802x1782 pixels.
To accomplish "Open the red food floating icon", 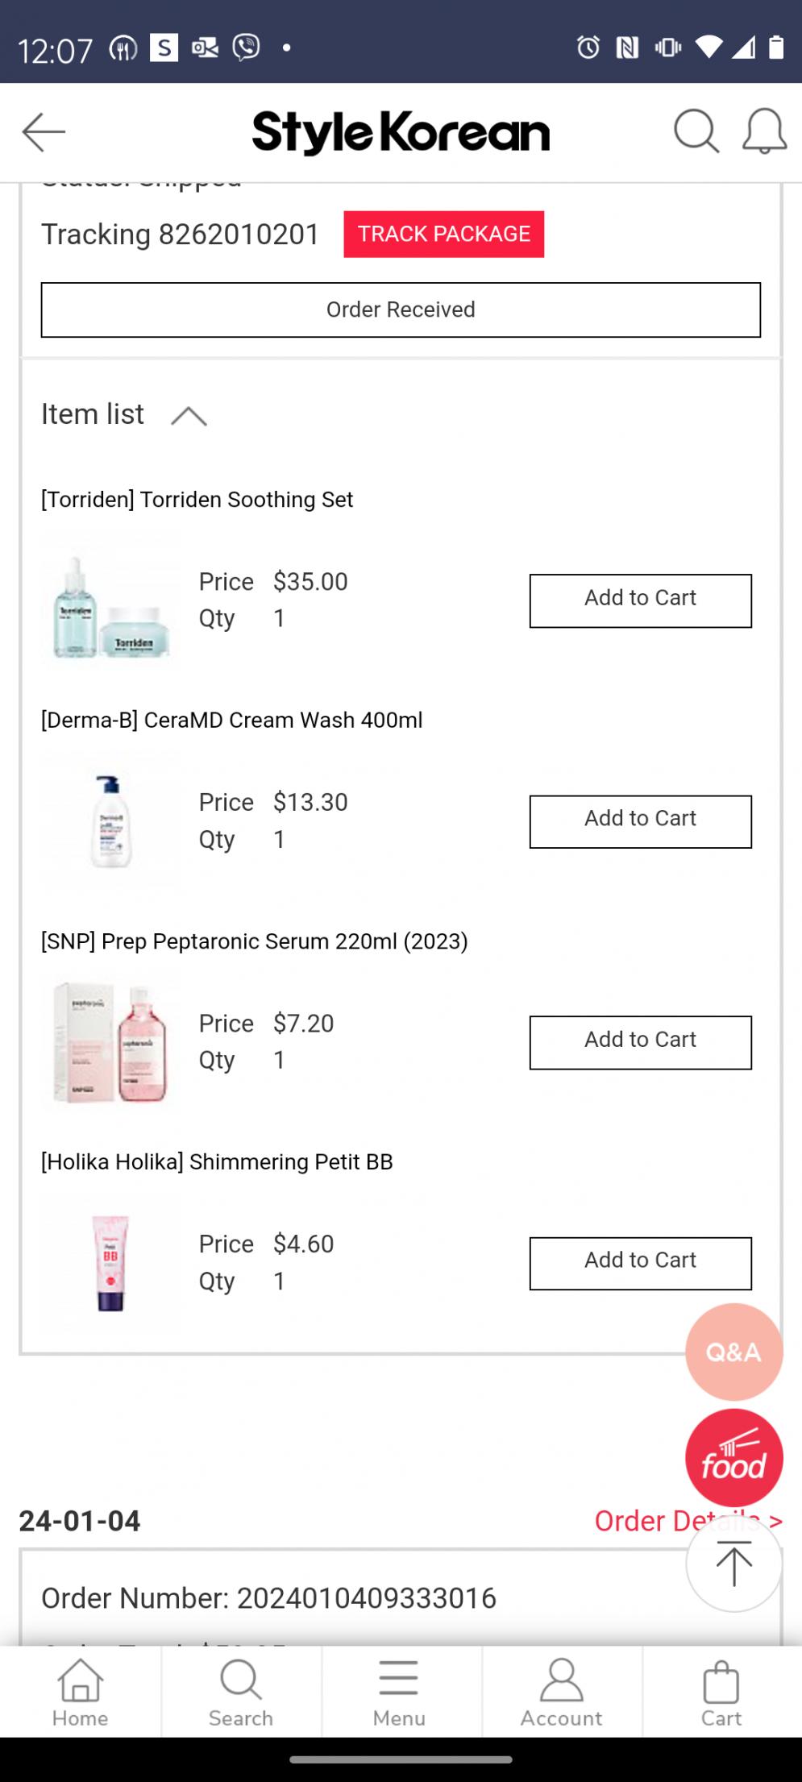I will point(733,1458).
